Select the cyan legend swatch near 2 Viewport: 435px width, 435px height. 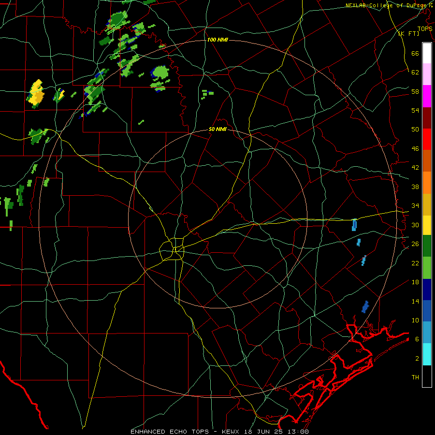pos(427,354)
